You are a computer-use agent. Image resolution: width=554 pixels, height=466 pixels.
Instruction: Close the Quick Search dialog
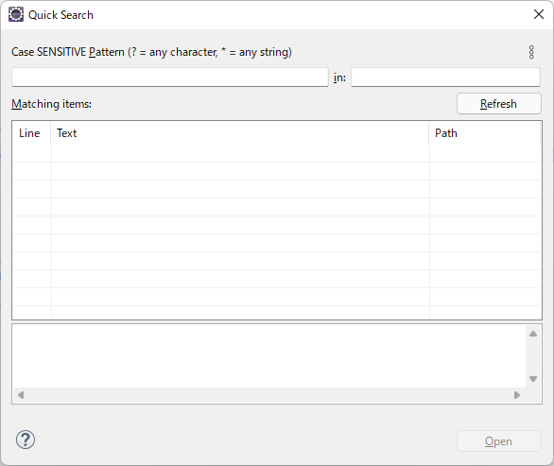[x=539, y=14]
